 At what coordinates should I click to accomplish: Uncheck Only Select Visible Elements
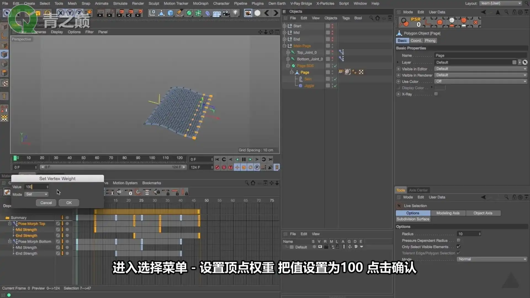[459, 247]
